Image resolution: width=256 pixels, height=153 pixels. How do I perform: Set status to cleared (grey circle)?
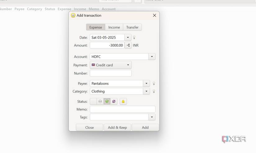(x=100, y=101)
